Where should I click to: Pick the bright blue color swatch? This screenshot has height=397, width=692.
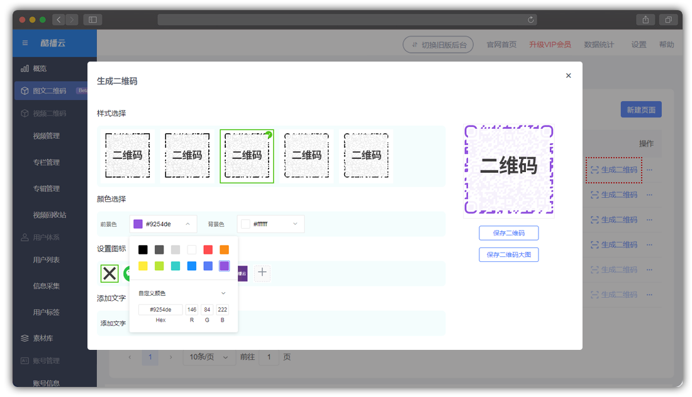[x=191, y=266]
